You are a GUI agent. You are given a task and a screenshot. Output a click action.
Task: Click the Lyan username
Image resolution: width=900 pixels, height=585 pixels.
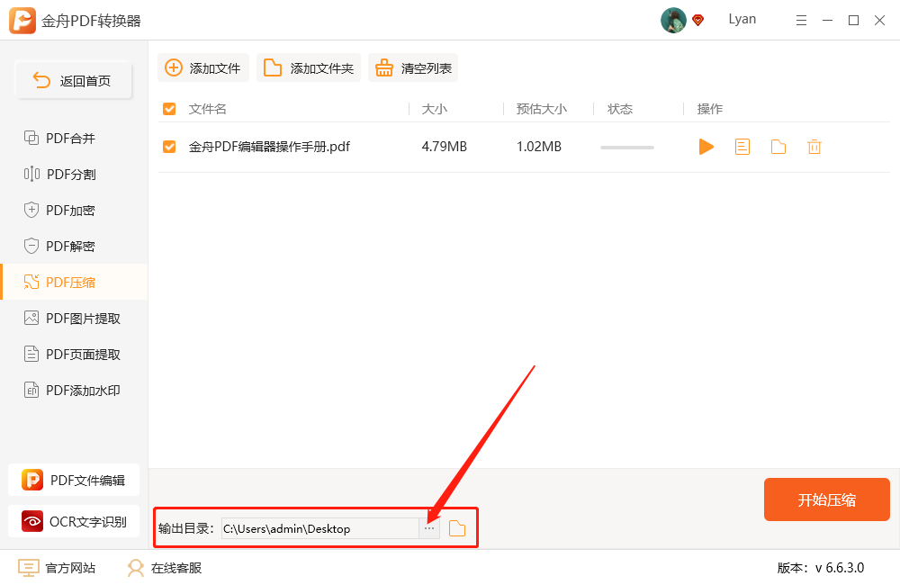pos(742,20)
